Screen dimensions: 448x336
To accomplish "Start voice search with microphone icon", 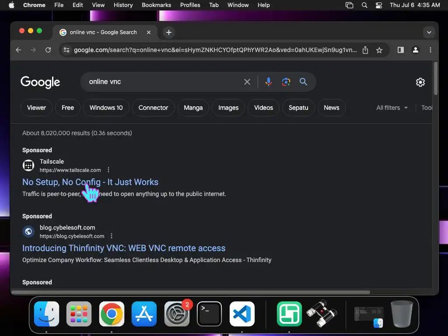I will (x=268, y=82).
